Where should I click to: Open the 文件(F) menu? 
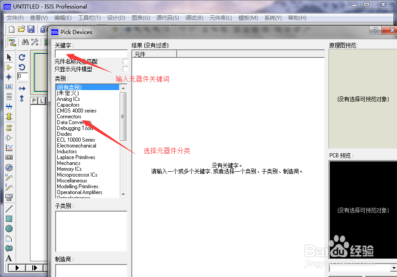[15, 18]
